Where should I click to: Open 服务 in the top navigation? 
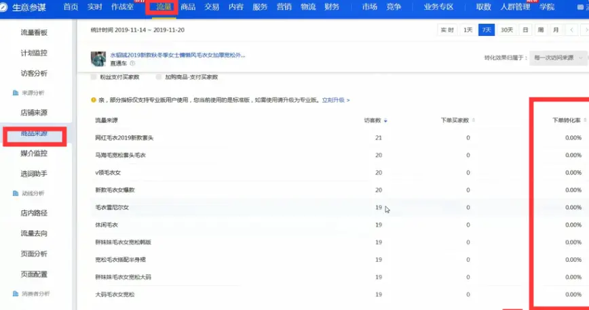[x=260, y=7]
